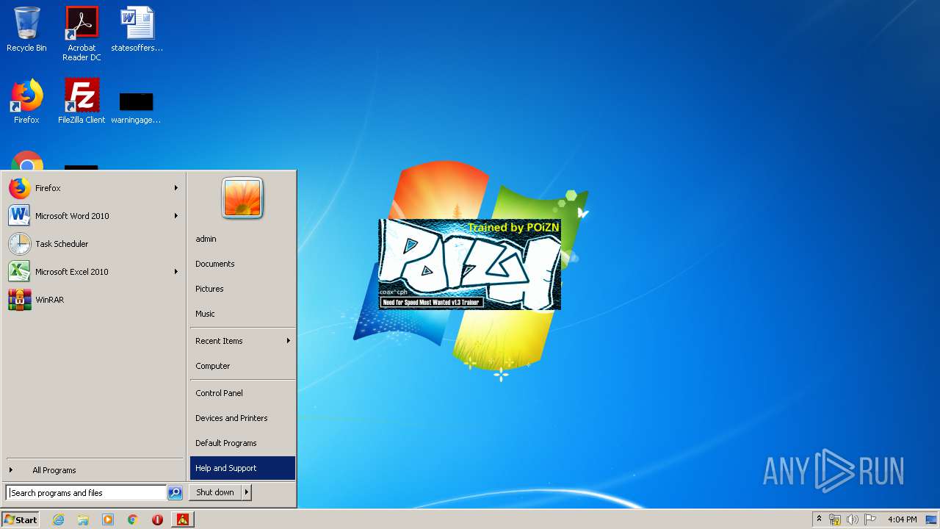Image resolution: width=940 pixels, height=529 pixels.
Task: Open the Firefox desktop shortcut
Action: coord(26,101)
